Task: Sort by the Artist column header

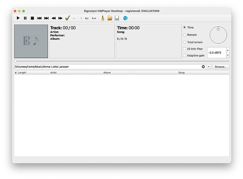Action: tap(53, 73)
